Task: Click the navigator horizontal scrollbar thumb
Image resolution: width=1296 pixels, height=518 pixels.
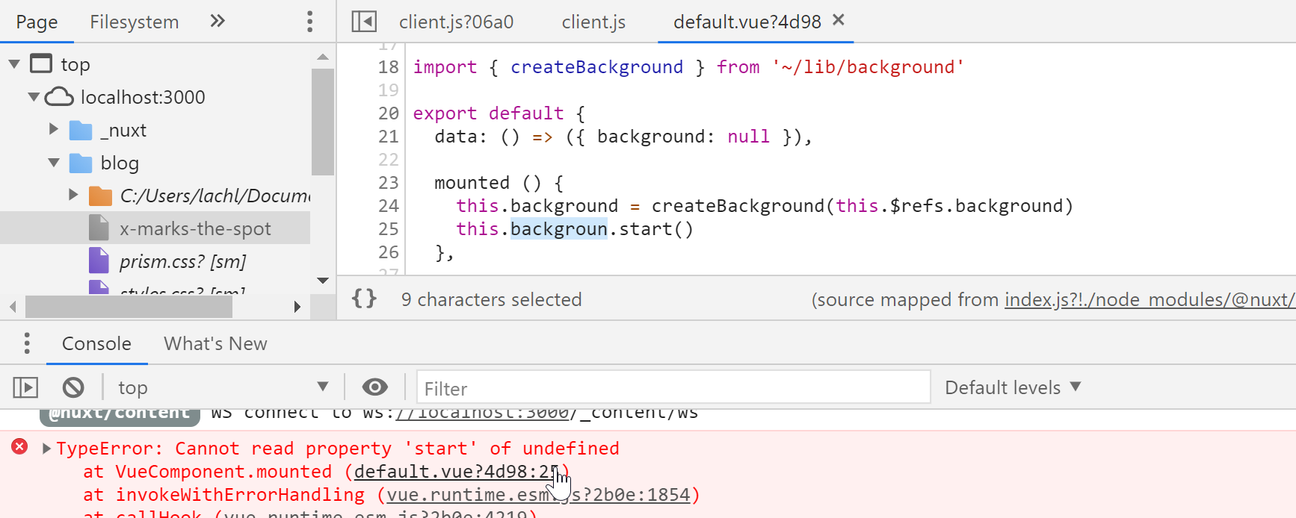Action: coord(129,307)
